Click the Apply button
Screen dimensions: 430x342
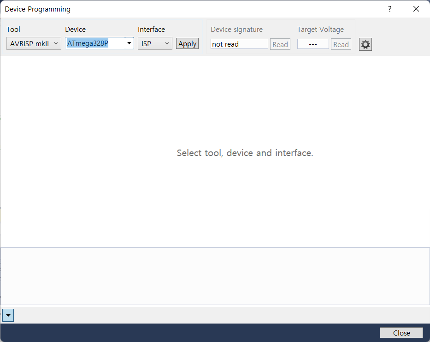[187, 44]
